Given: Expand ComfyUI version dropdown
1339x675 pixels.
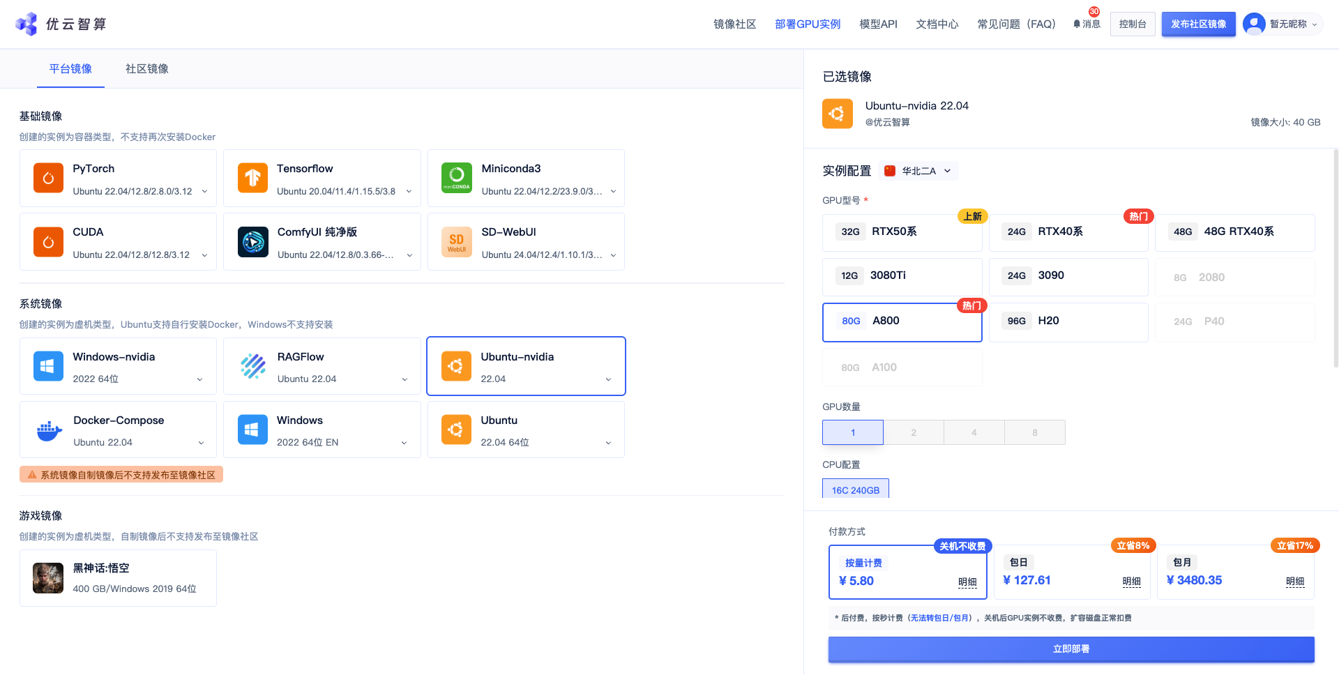Looking at the screenshot, I should (x=409, y=255).
